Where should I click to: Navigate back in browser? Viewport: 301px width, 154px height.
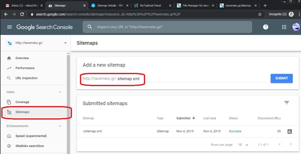click(x=6, y=14)
